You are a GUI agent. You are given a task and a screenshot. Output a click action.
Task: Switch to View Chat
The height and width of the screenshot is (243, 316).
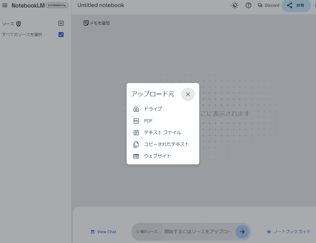pyautogui.click(x=103, y=231)
